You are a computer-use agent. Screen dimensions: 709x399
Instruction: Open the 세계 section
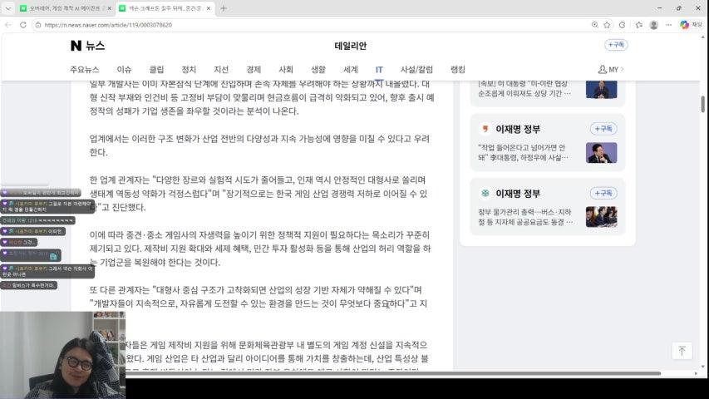point(351,69)
